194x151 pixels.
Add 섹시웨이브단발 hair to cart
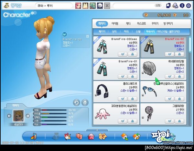169,77
